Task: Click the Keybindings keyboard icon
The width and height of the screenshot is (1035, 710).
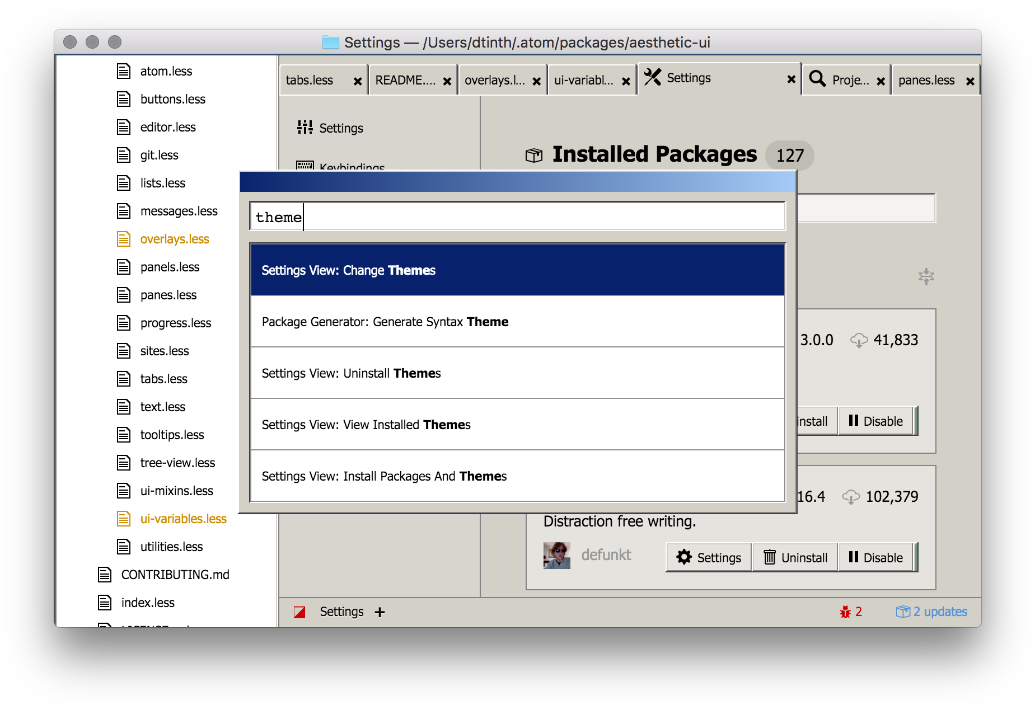Action: click(305, 166)
